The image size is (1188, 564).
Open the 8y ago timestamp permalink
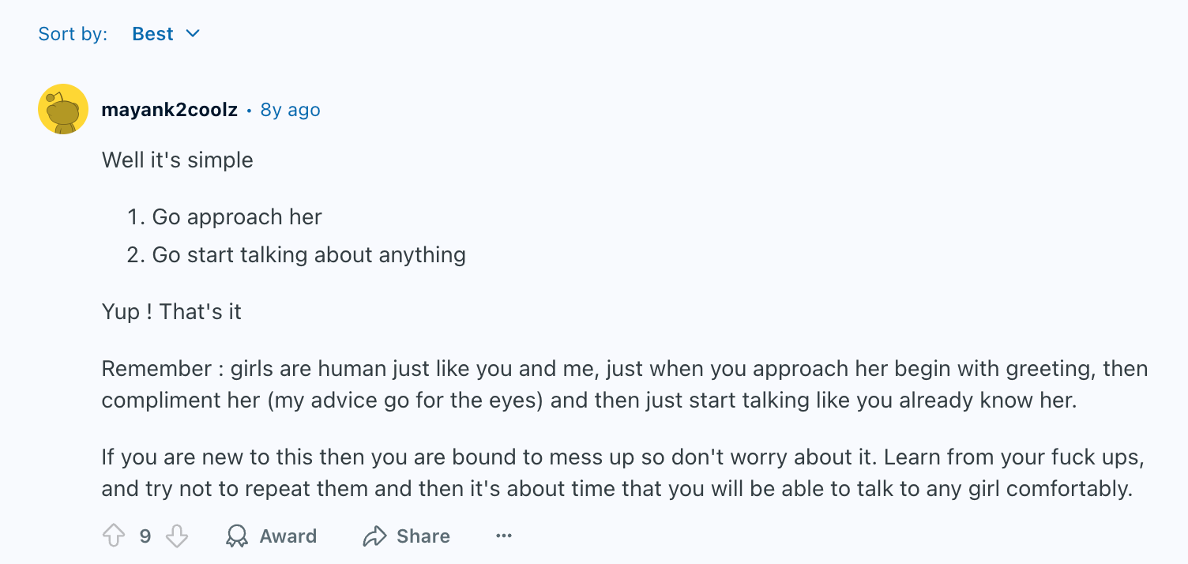tap(291, 110)
